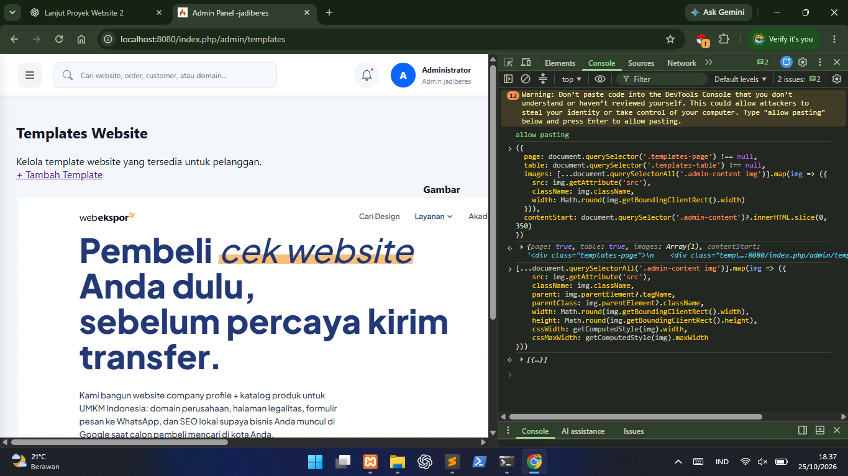This screenshot has width=848, height=476.
Task: Click the 'Ask Gemini' button
Action: coord(719,12)
